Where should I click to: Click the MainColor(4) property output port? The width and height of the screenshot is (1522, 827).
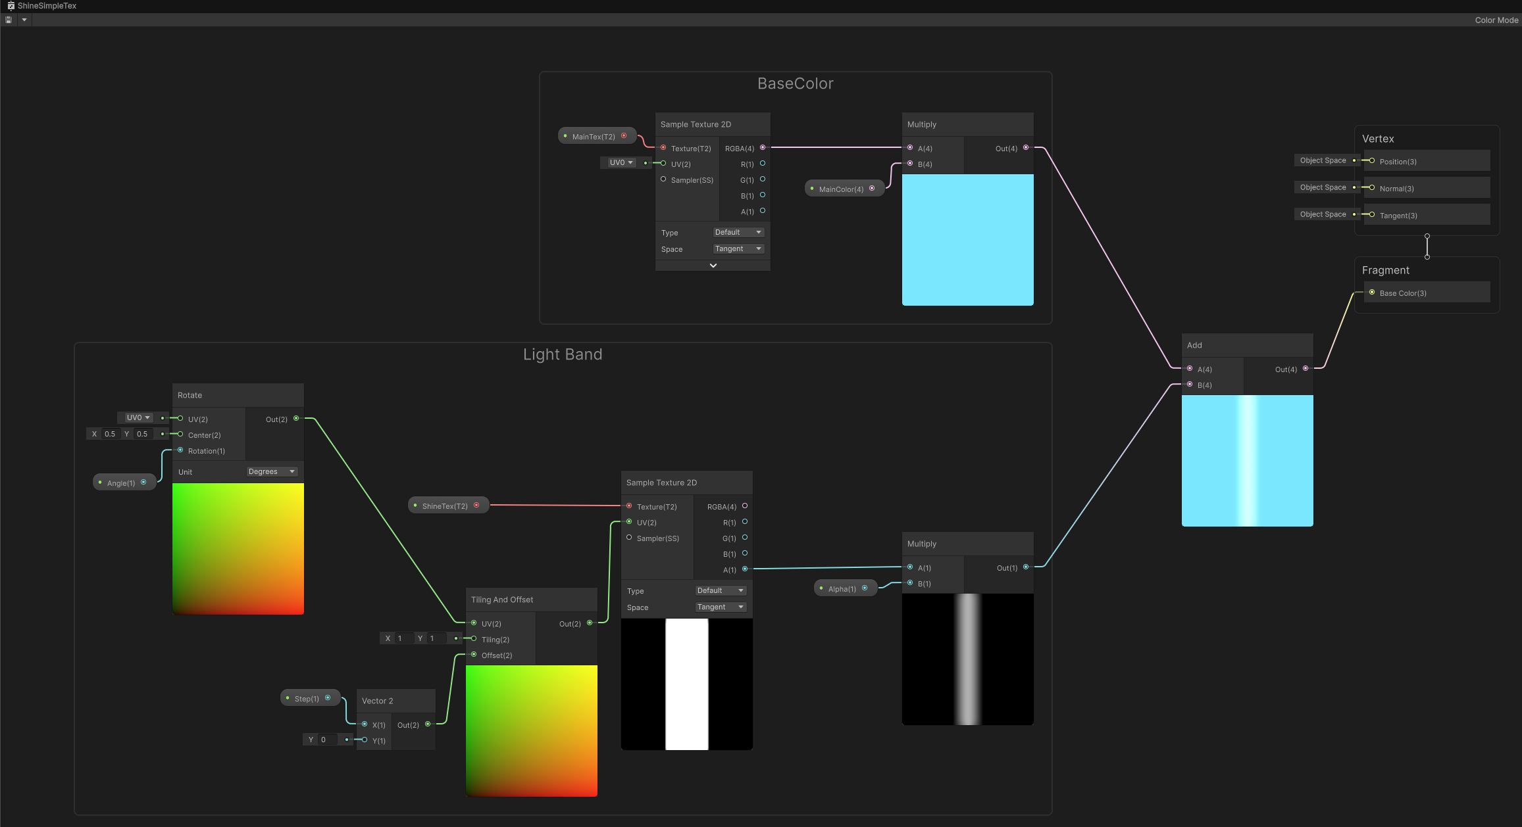coord(872,189)
